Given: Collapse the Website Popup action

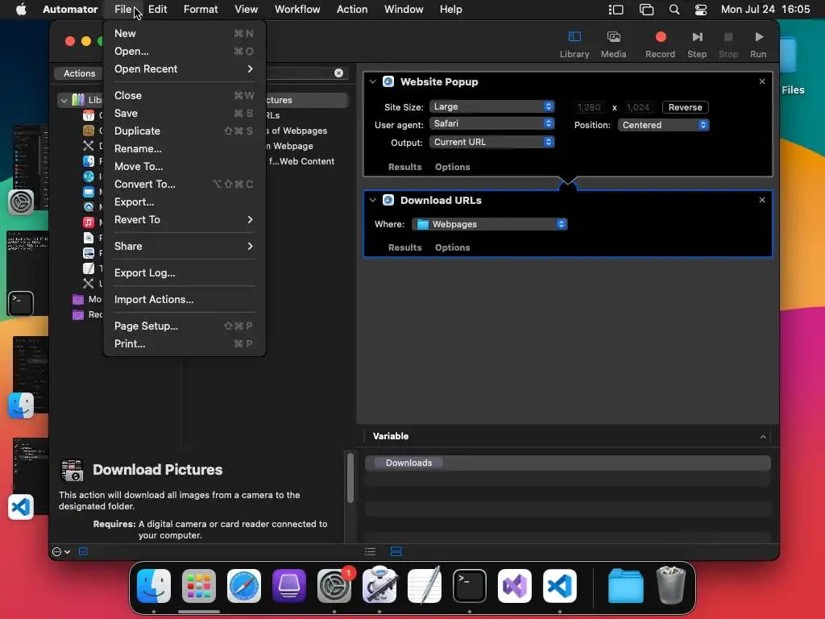Looking at the screenshot, I should [x=372, y=81].
